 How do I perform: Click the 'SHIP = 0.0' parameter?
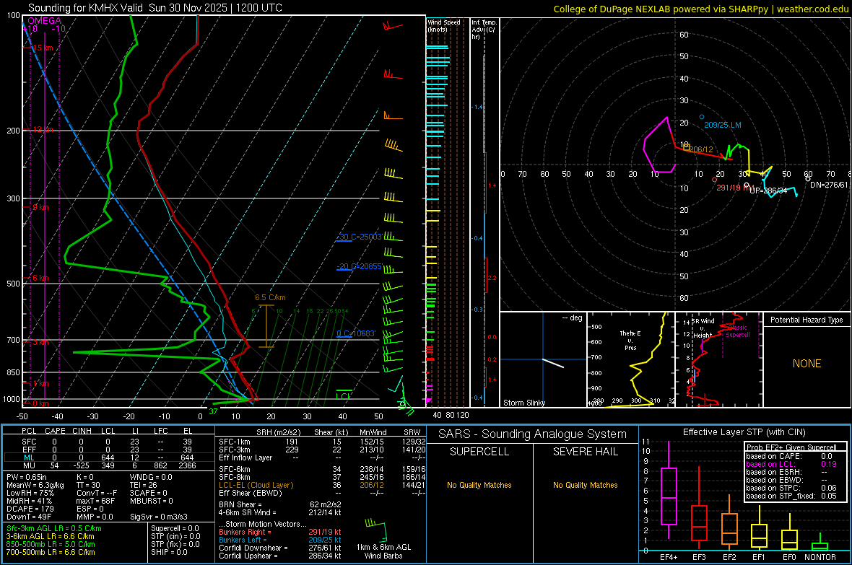pos(169,552)
